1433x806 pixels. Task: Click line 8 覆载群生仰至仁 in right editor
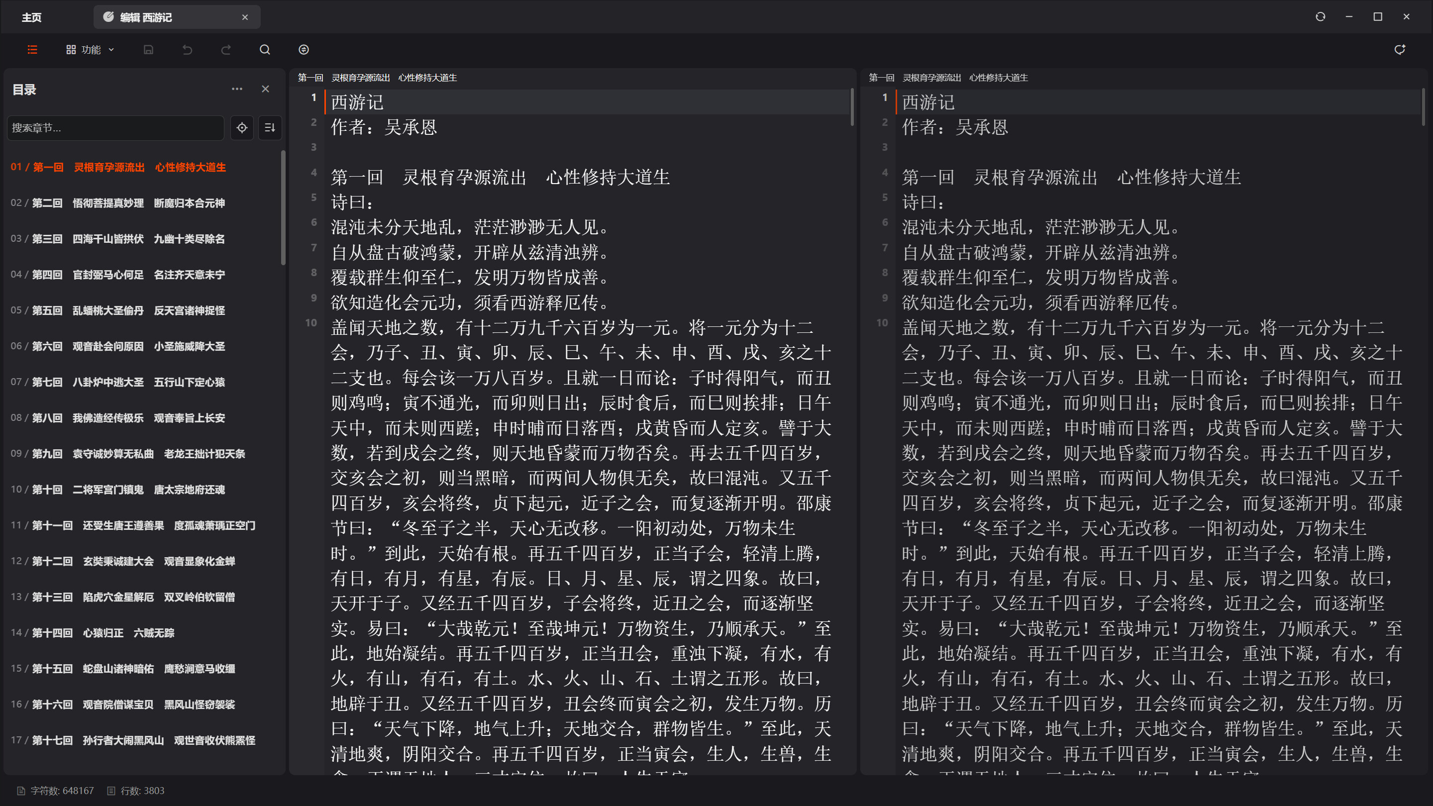(1041, 278)
